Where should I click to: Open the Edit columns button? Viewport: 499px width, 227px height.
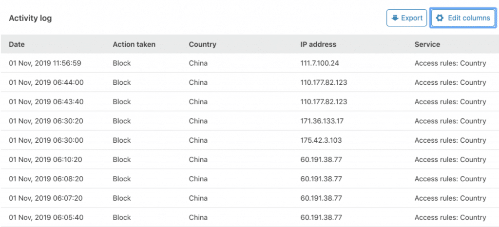pyautogui.click(x=463, y=18)
